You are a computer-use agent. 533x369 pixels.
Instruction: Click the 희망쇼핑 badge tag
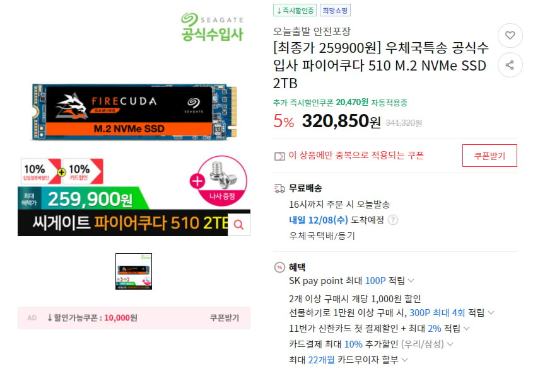[x=335, y=10]
